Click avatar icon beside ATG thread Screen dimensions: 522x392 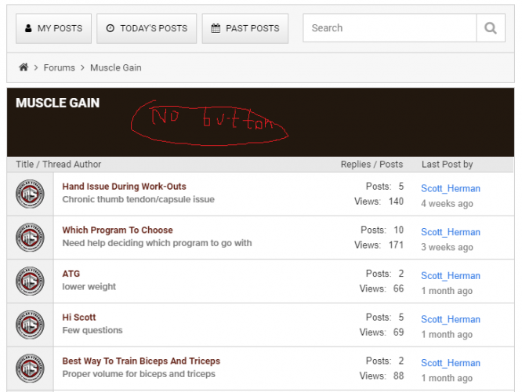point(31,281)
